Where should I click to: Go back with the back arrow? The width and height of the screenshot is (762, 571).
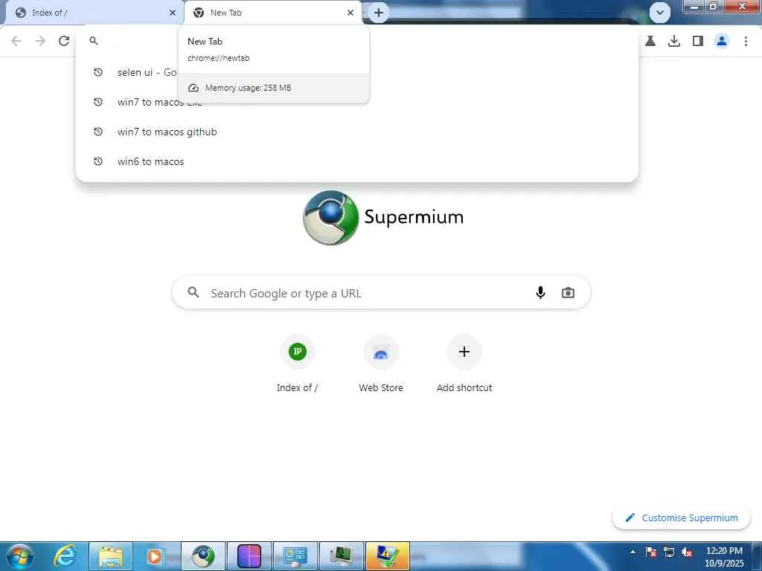point(16,41)
